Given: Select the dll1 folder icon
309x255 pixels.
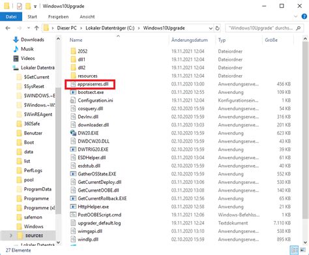Looking at the screenshot, I should (73, 59).
